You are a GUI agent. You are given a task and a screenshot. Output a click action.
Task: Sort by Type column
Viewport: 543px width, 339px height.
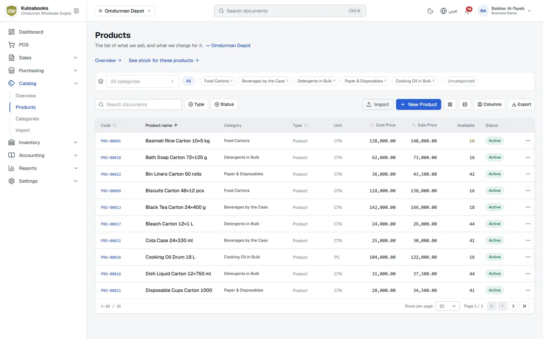click(300, 125)
